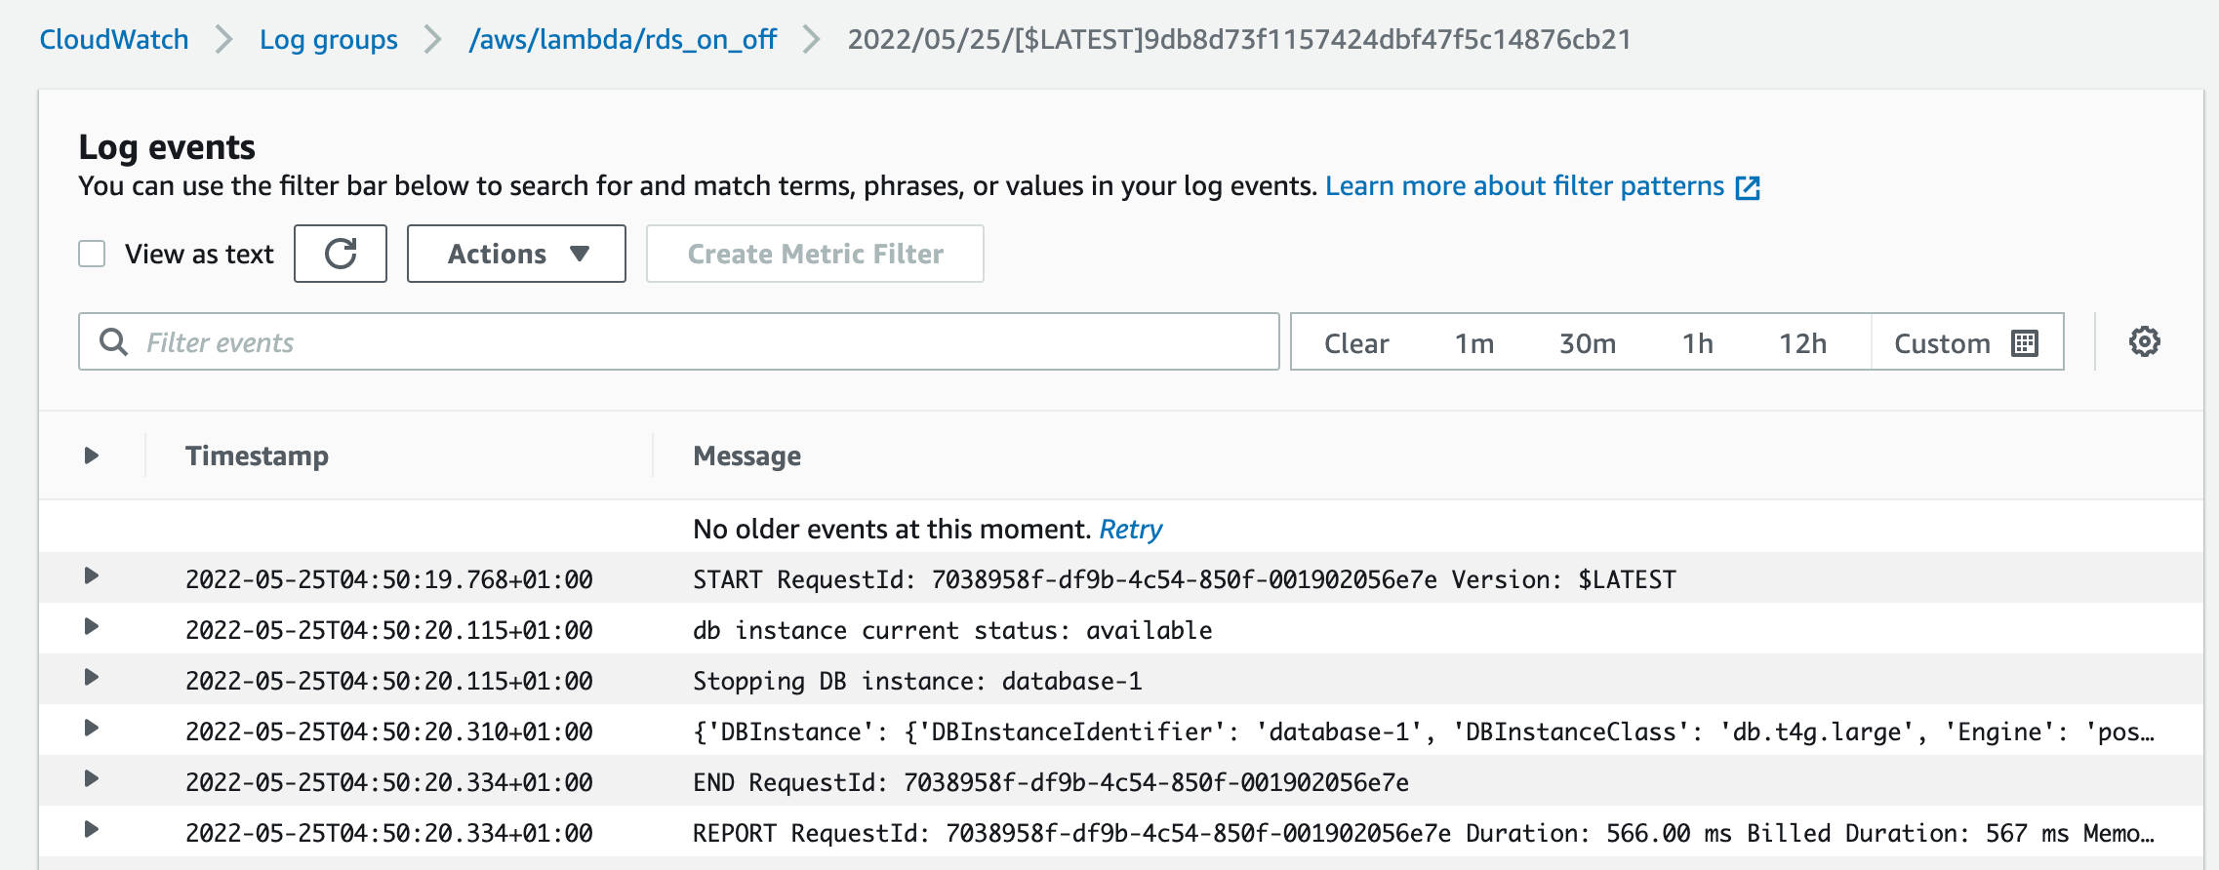This screenshot has height=870, width=2219.
Task: Open the external link for filter patterns
Action: click(1749, 186)
